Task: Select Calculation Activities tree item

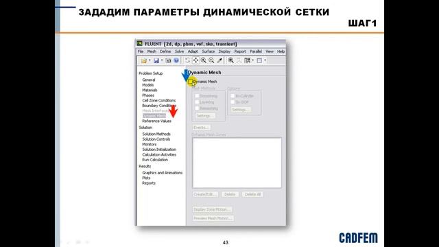Action: (159, 154)
